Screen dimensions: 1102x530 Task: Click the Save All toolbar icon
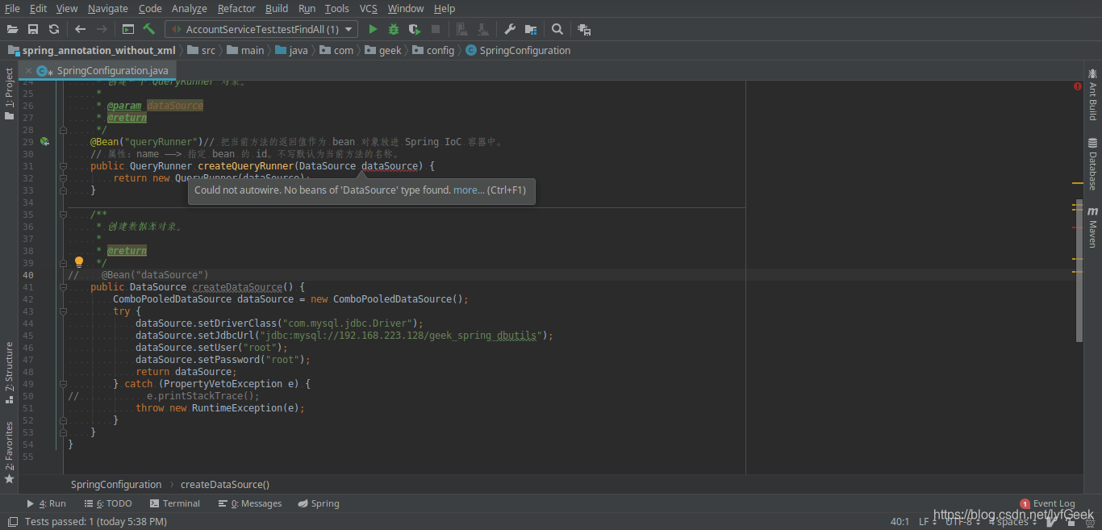(x=33, y=29)
